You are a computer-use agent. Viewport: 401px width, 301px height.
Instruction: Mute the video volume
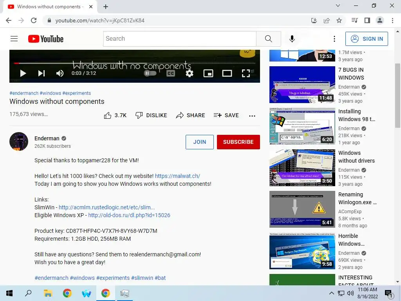click(60, 73)
